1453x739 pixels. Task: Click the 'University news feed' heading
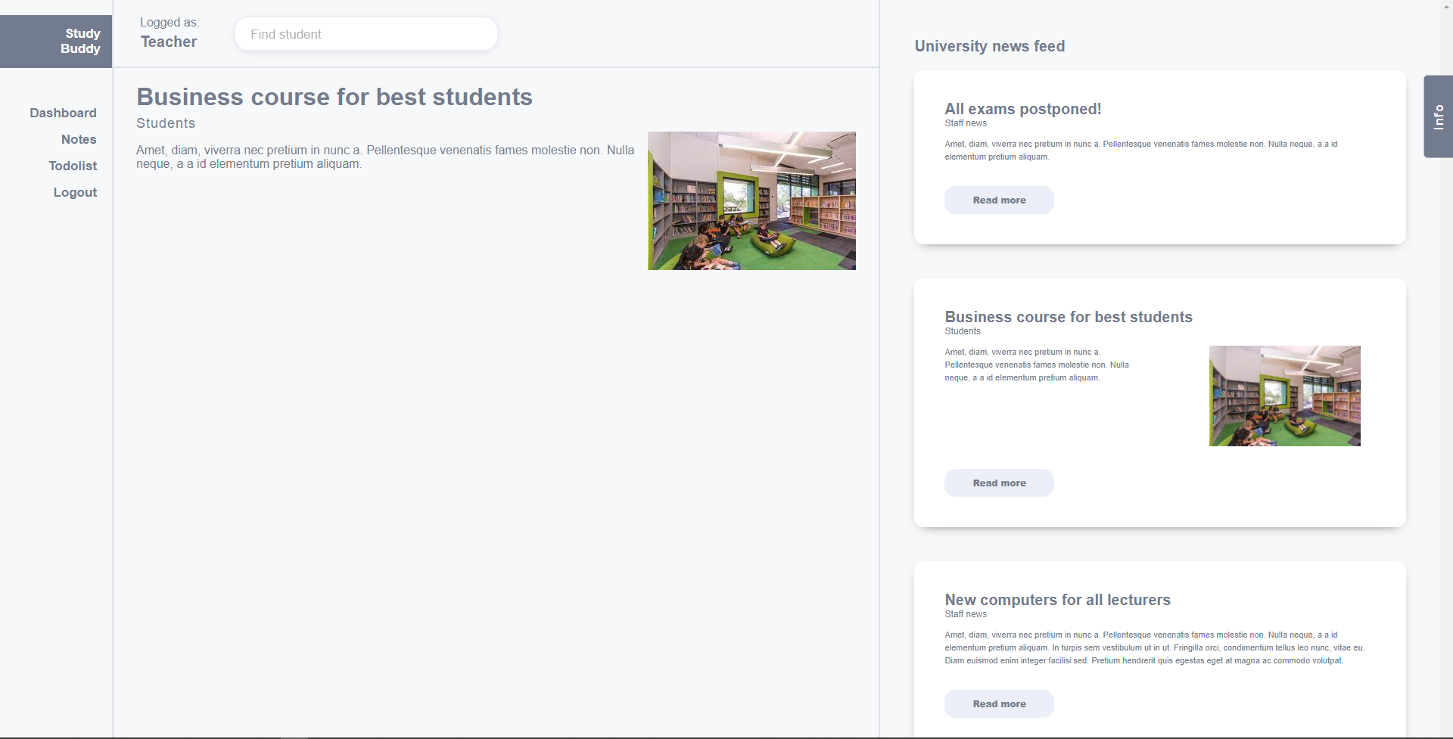point(989,46)
